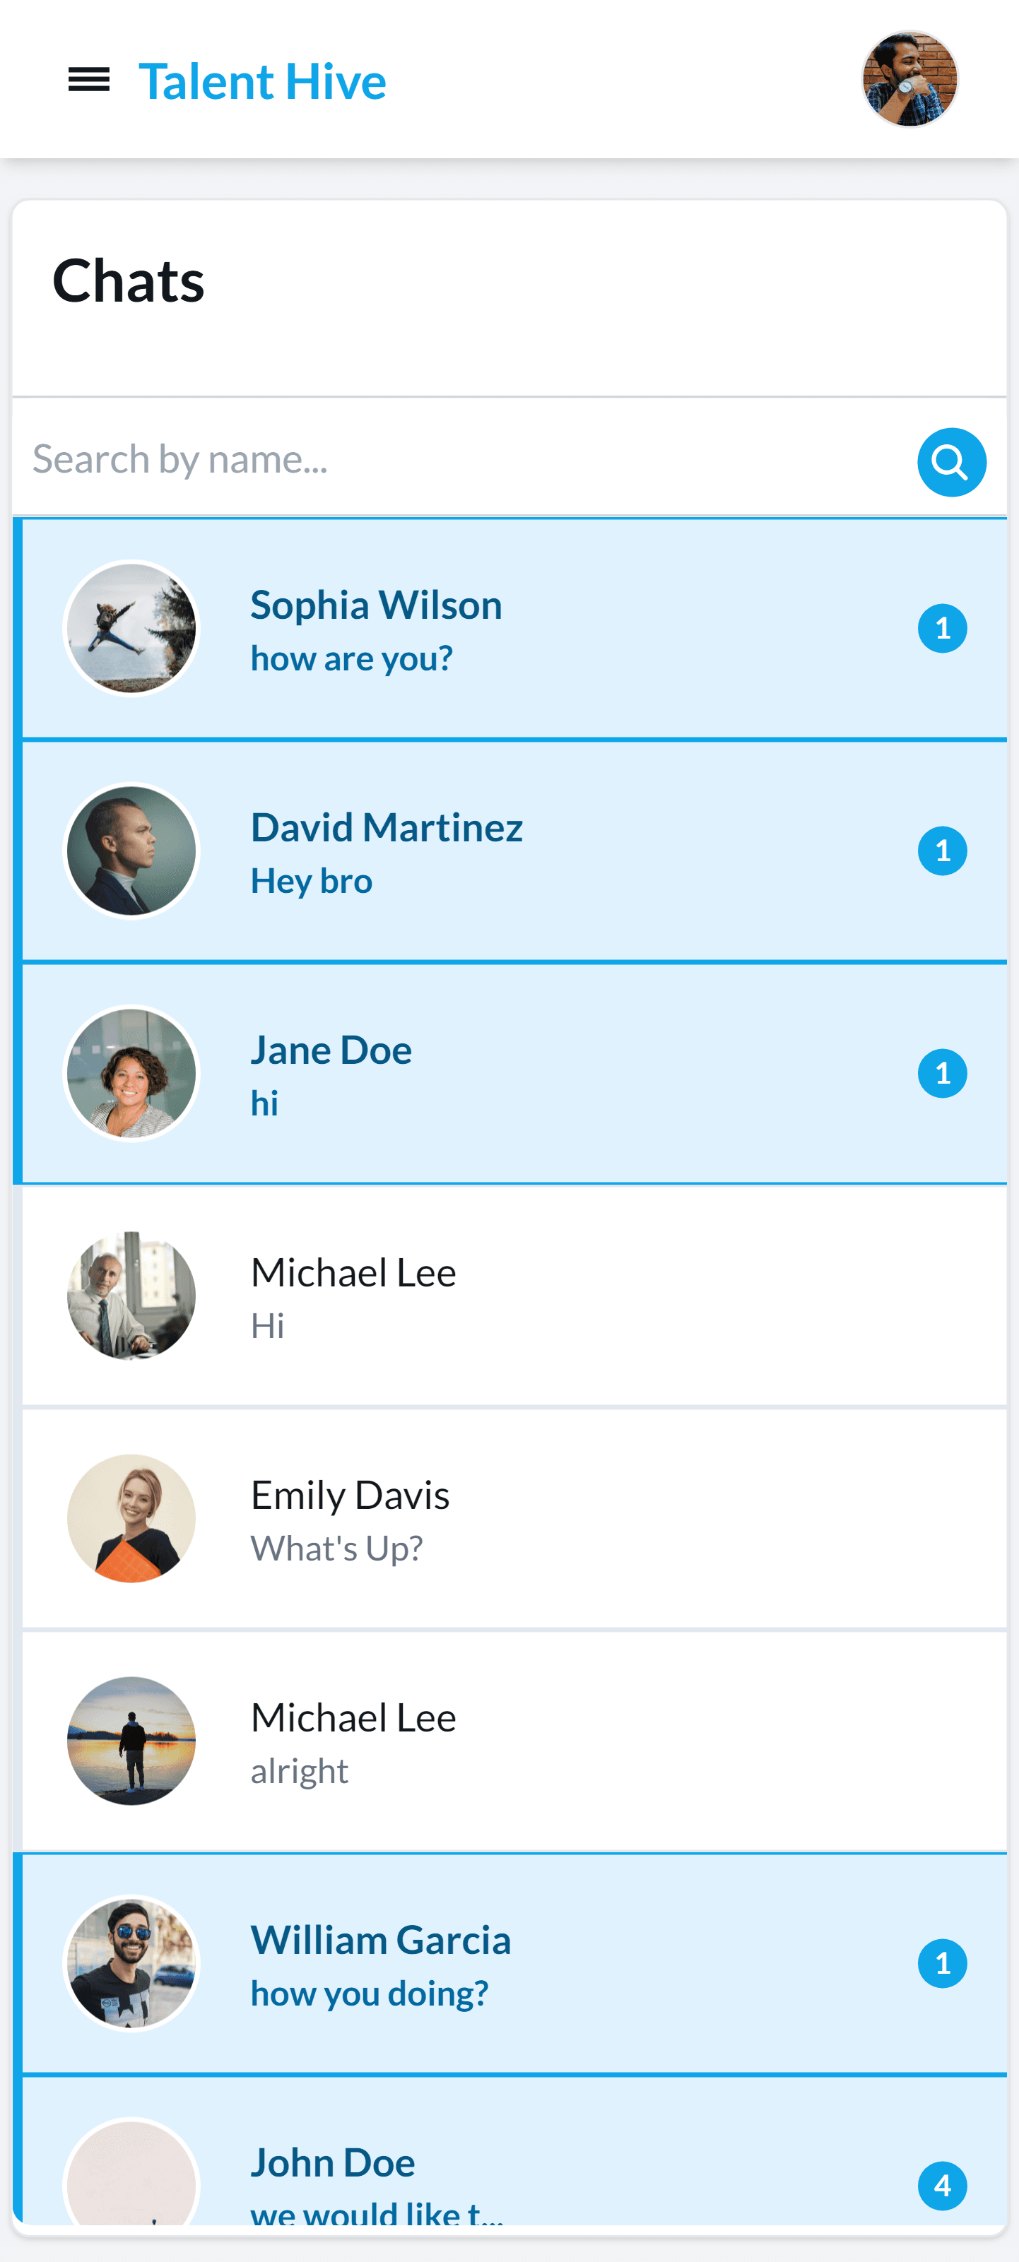
Task: Open the Emily Davis conversation
Action: [x=510, y=1518]
